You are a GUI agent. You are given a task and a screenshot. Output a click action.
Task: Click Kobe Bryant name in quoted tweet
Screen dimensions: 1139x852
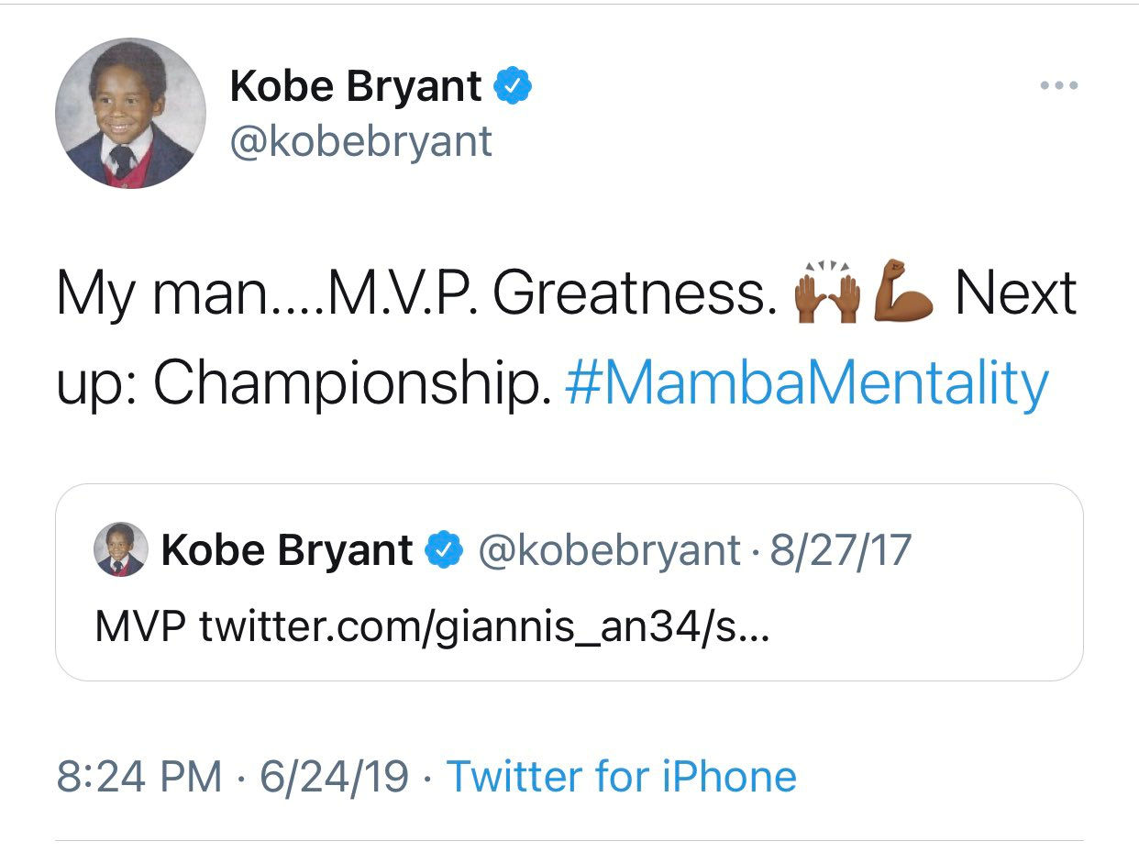click(286, 550)
